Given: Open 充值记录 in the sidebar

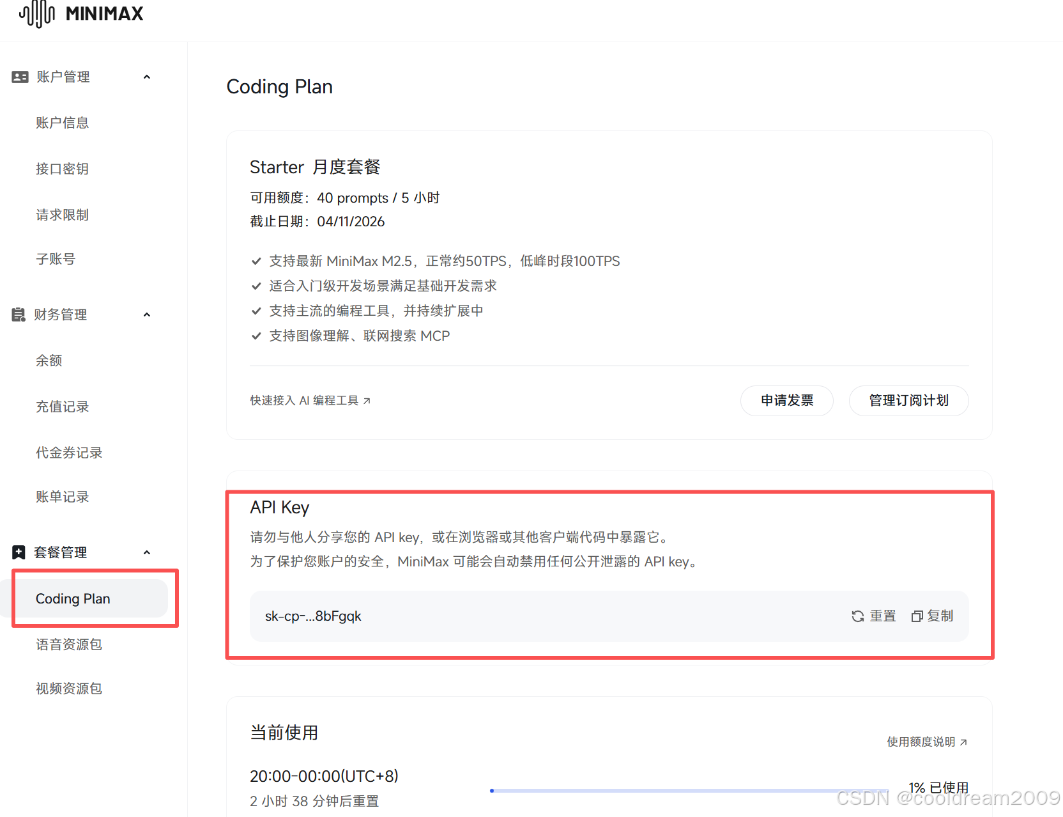Looking at the screenshot, I should (63, 407).
